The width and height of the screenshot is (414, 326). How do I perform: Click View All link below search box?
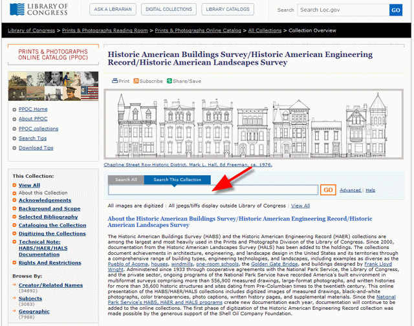pos(300,206)
